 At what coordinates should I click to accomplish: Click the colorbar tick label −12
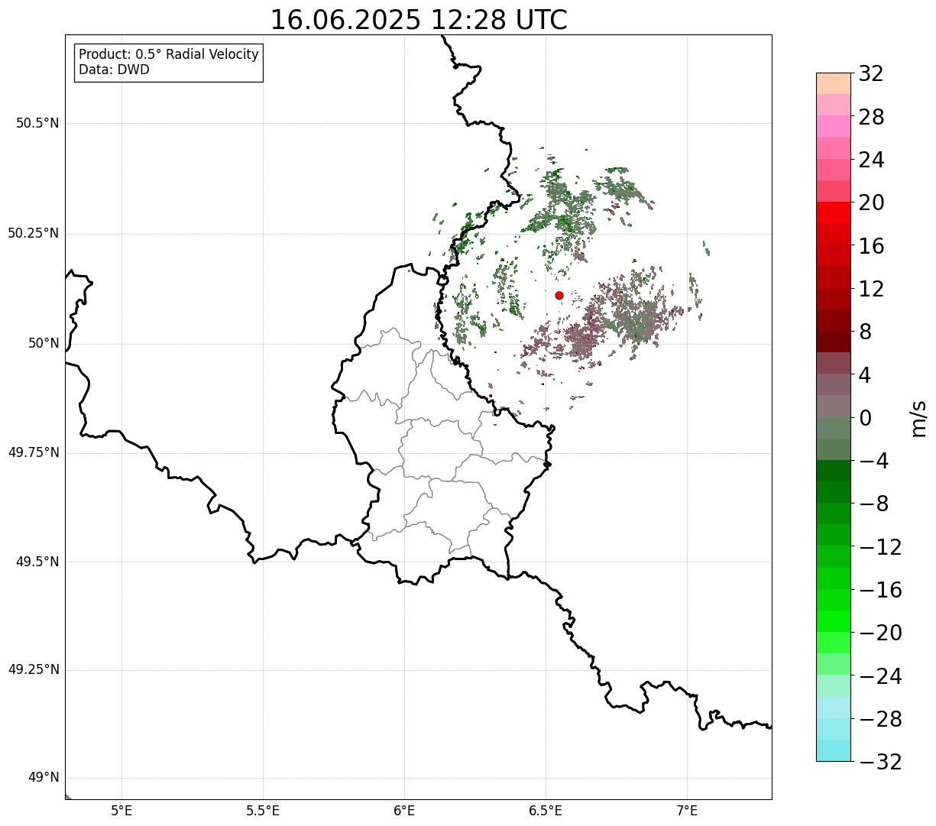880,547
